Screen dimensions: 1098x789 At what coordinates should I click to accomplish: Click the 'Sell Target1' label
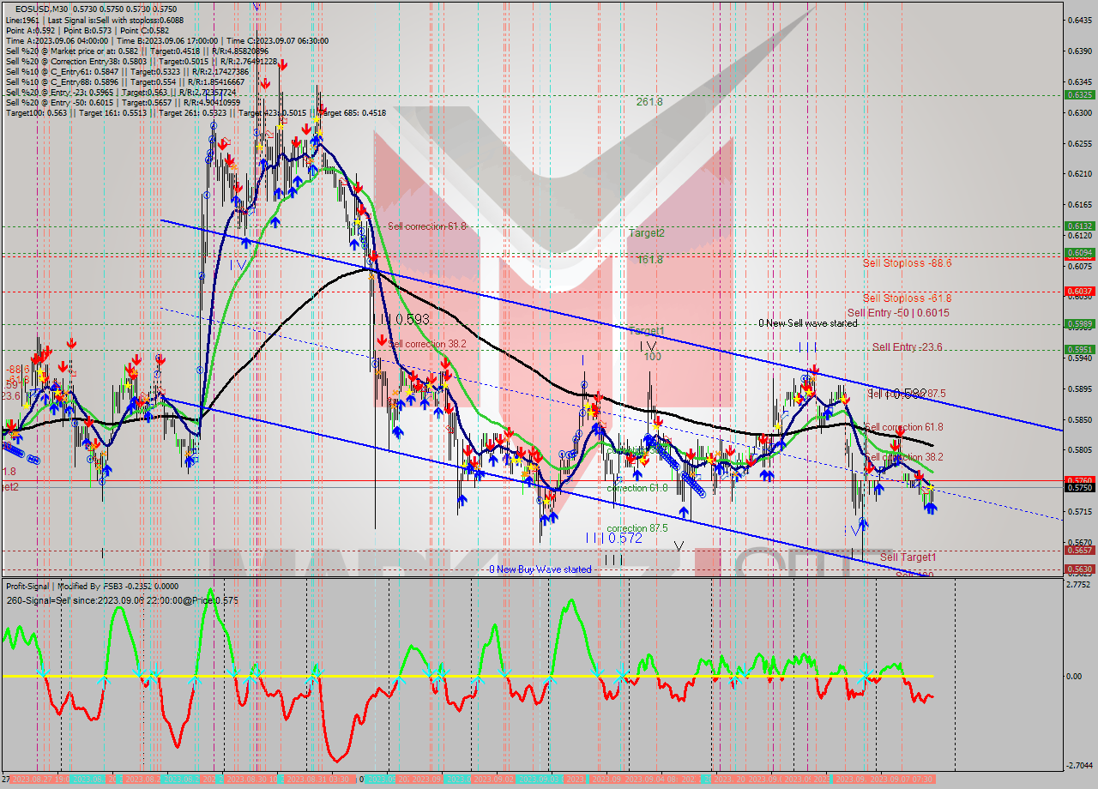(x=908, y=557)
